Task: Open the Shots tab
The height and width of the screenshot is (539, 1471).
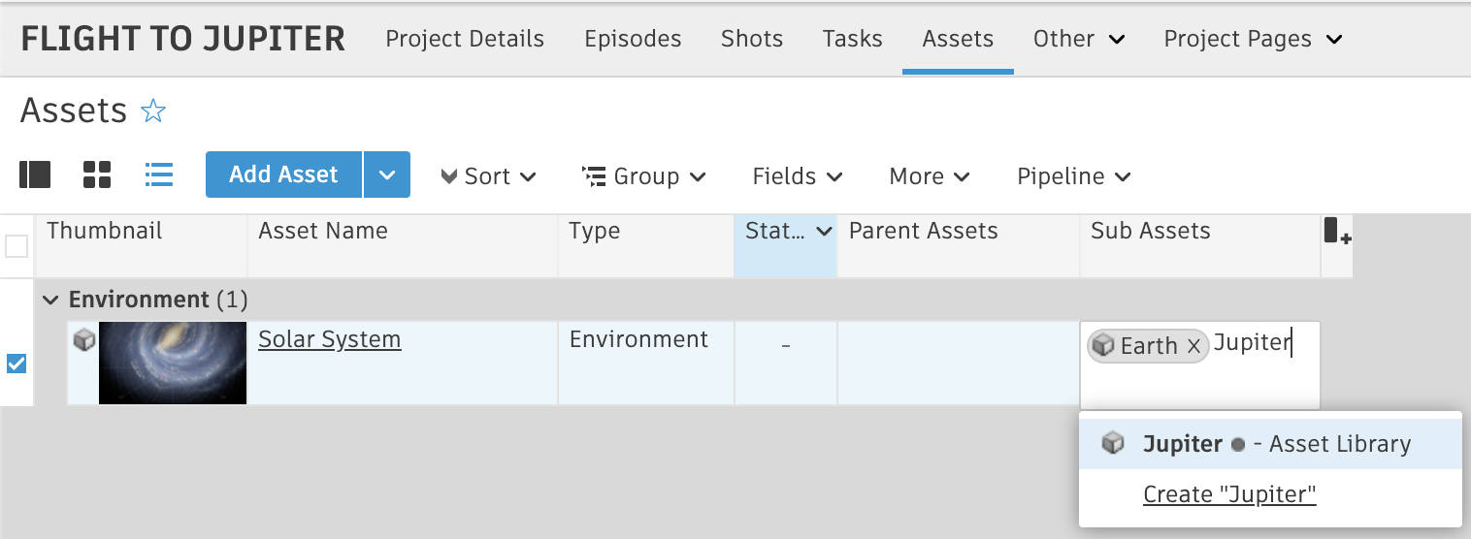Action: point(752,39)
